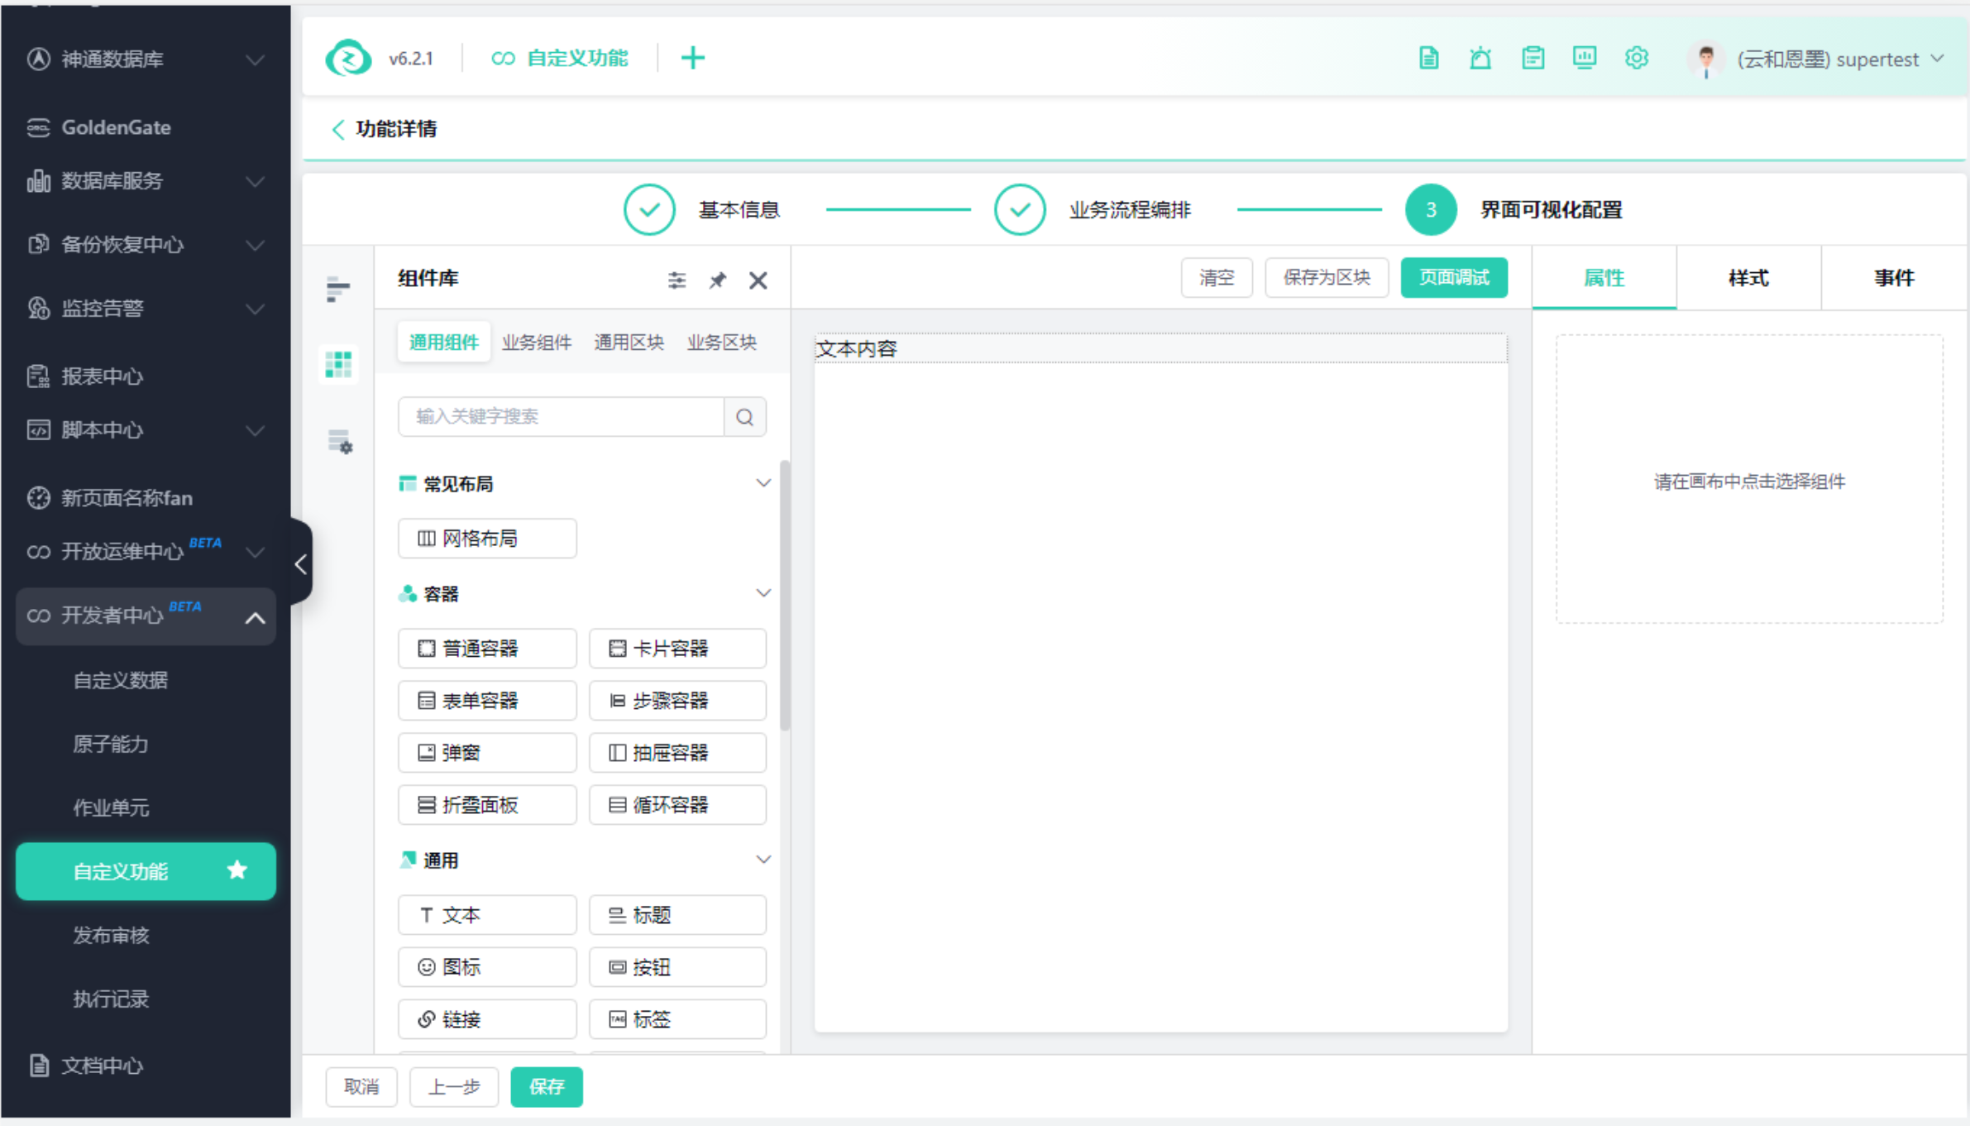The height and width of the screenshot is (1126, 1970).
Task: Open the settings gear in top bar
Action: 1636,59
